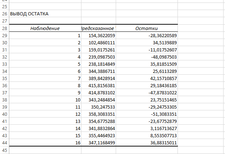The height and width of the screenshot is (154, 225).
Task: Select residual value -28,36220589
Action: (x=147, y=35)
